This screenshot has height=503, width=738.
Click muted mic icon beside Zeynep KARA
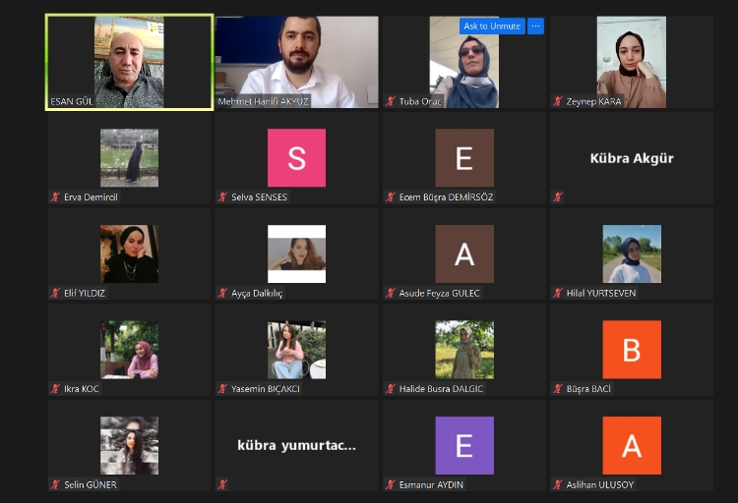[x=558, y=101]
